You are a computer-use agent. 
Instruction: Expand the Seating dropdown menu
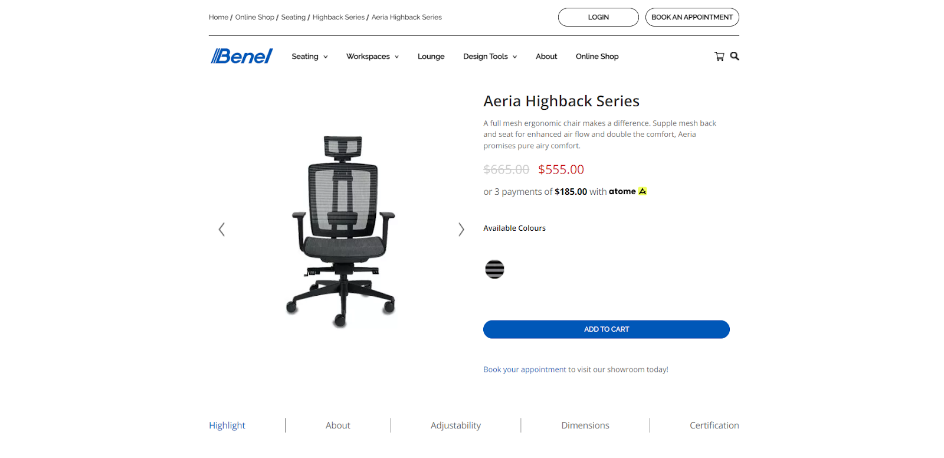310,57
